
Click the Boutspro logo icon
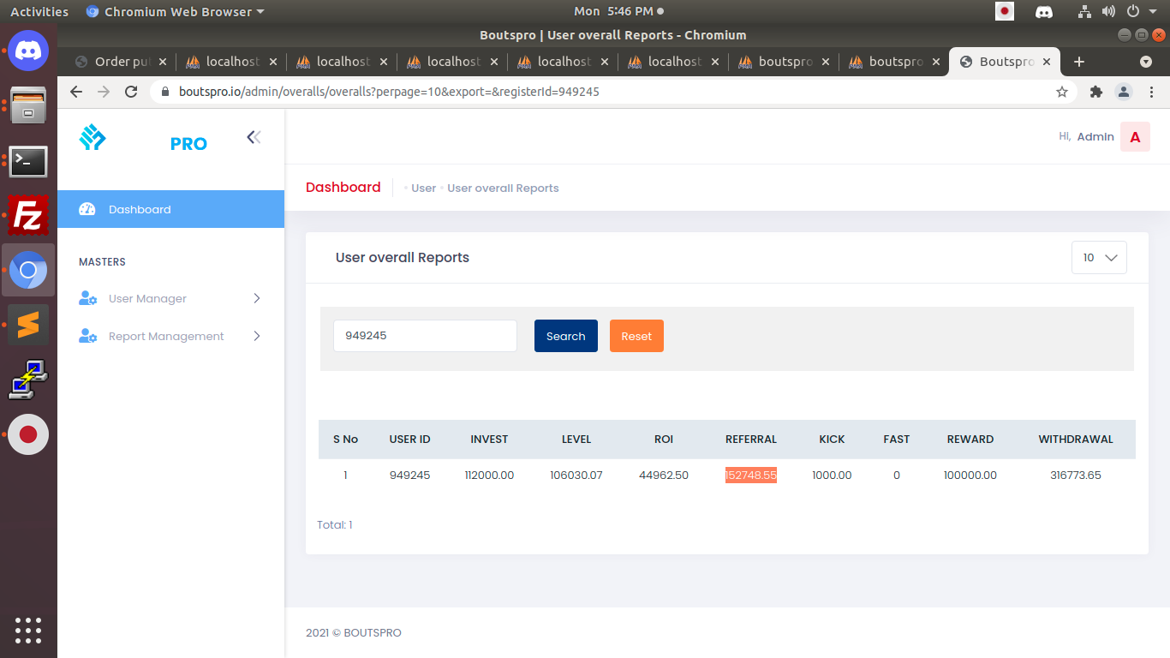click(93, 138)
